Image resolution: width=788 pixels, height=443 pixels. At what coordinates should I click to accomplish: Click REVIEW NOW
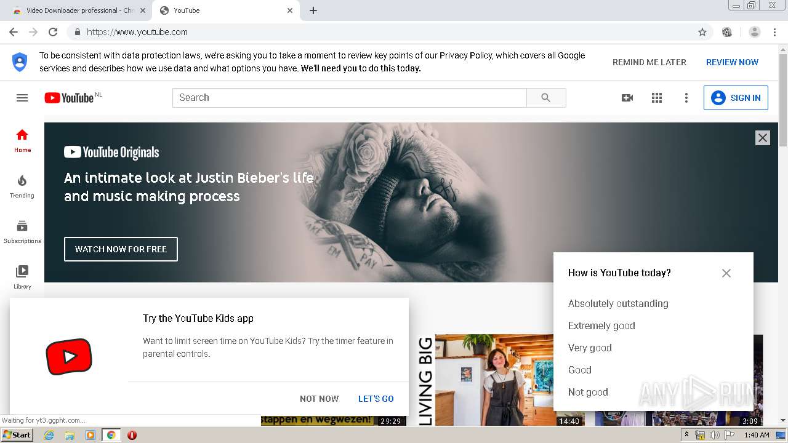(732, 62)
